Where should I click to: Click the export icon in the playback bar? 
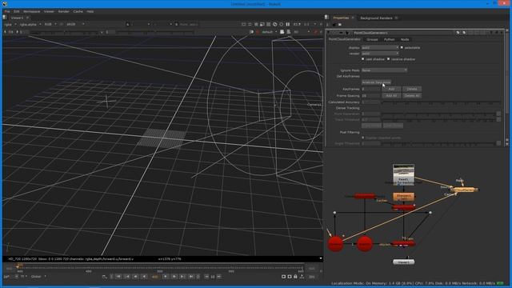point(302,277)
